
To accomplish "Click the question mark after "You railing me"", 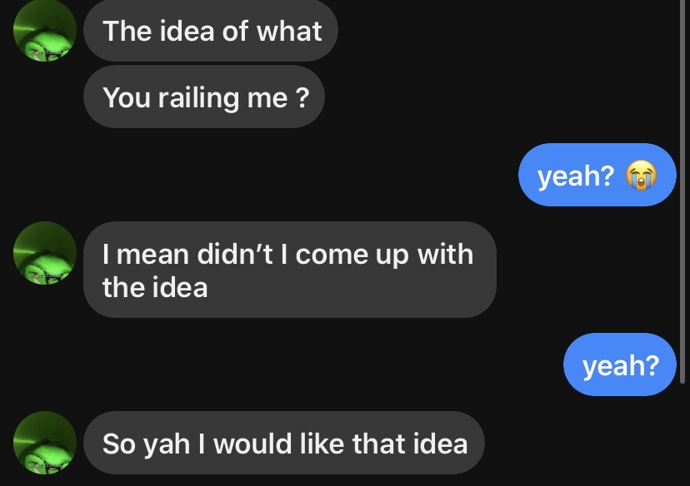I will pos(302,97).
